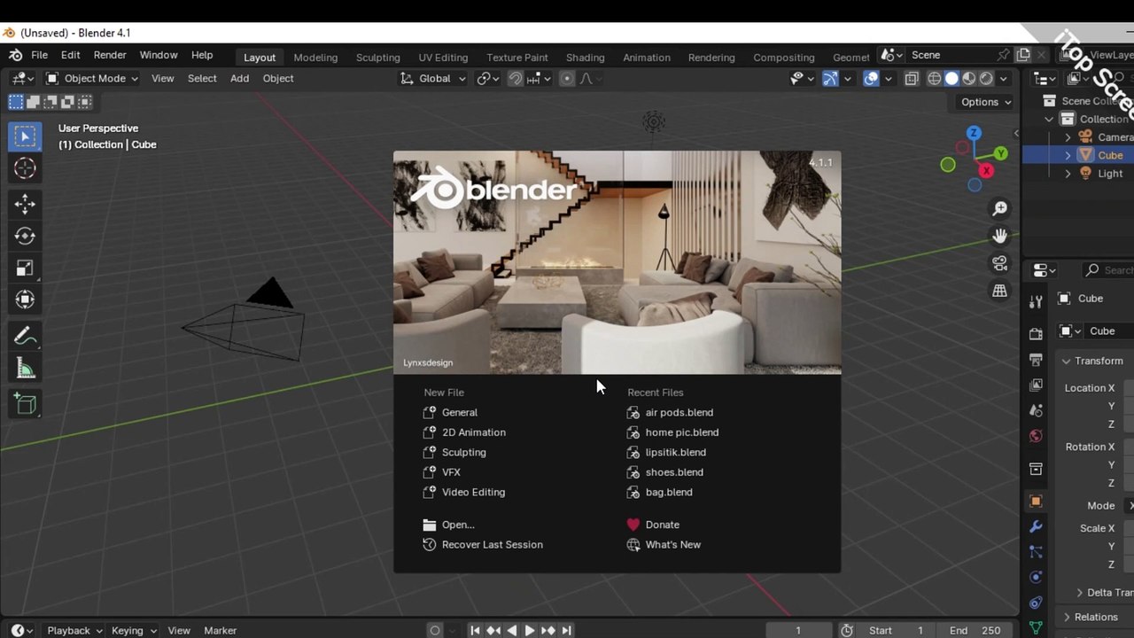Select the Select Box tool
Screen dimensions: 1134x638
point(25,136)
